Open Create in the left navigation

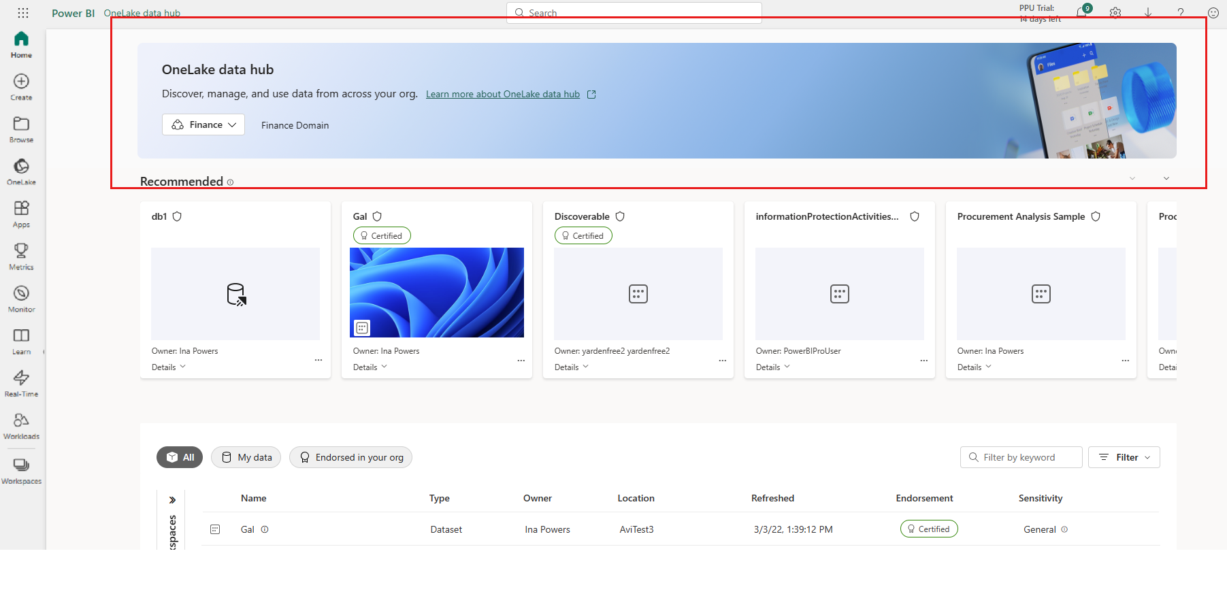tap(21, 87)
